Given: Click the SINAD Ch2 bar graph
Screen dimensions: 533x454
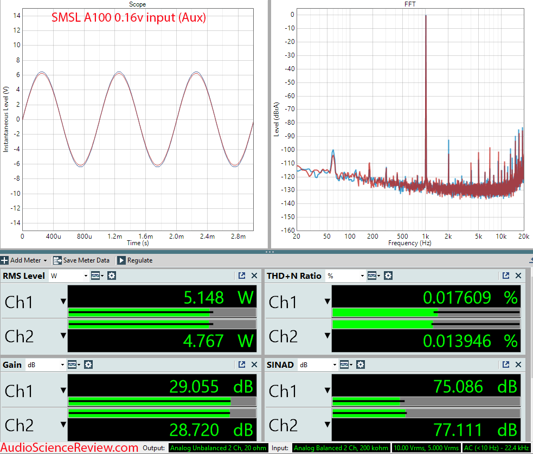Looking at the screenshot, I should (426, 413).
